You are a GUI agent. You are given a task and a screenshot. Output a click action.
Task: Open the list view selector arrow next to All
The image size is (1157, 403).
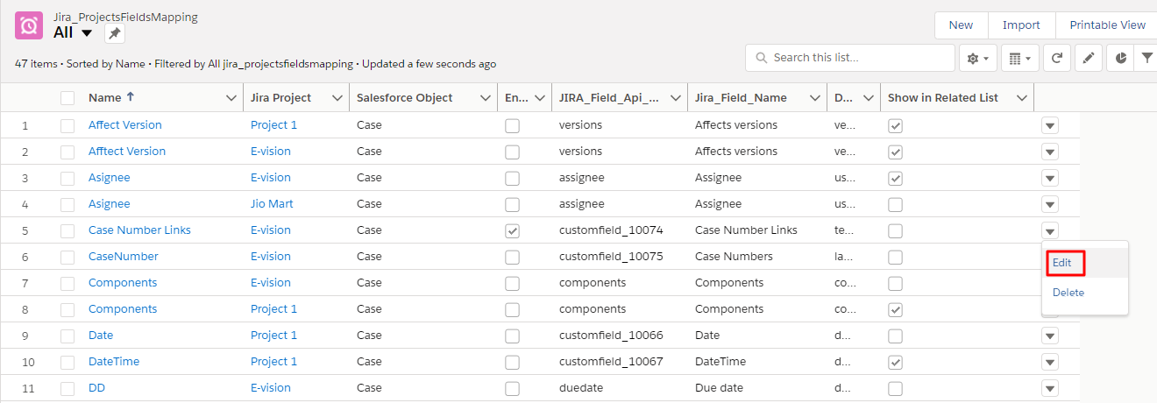[x=87, y=33]
